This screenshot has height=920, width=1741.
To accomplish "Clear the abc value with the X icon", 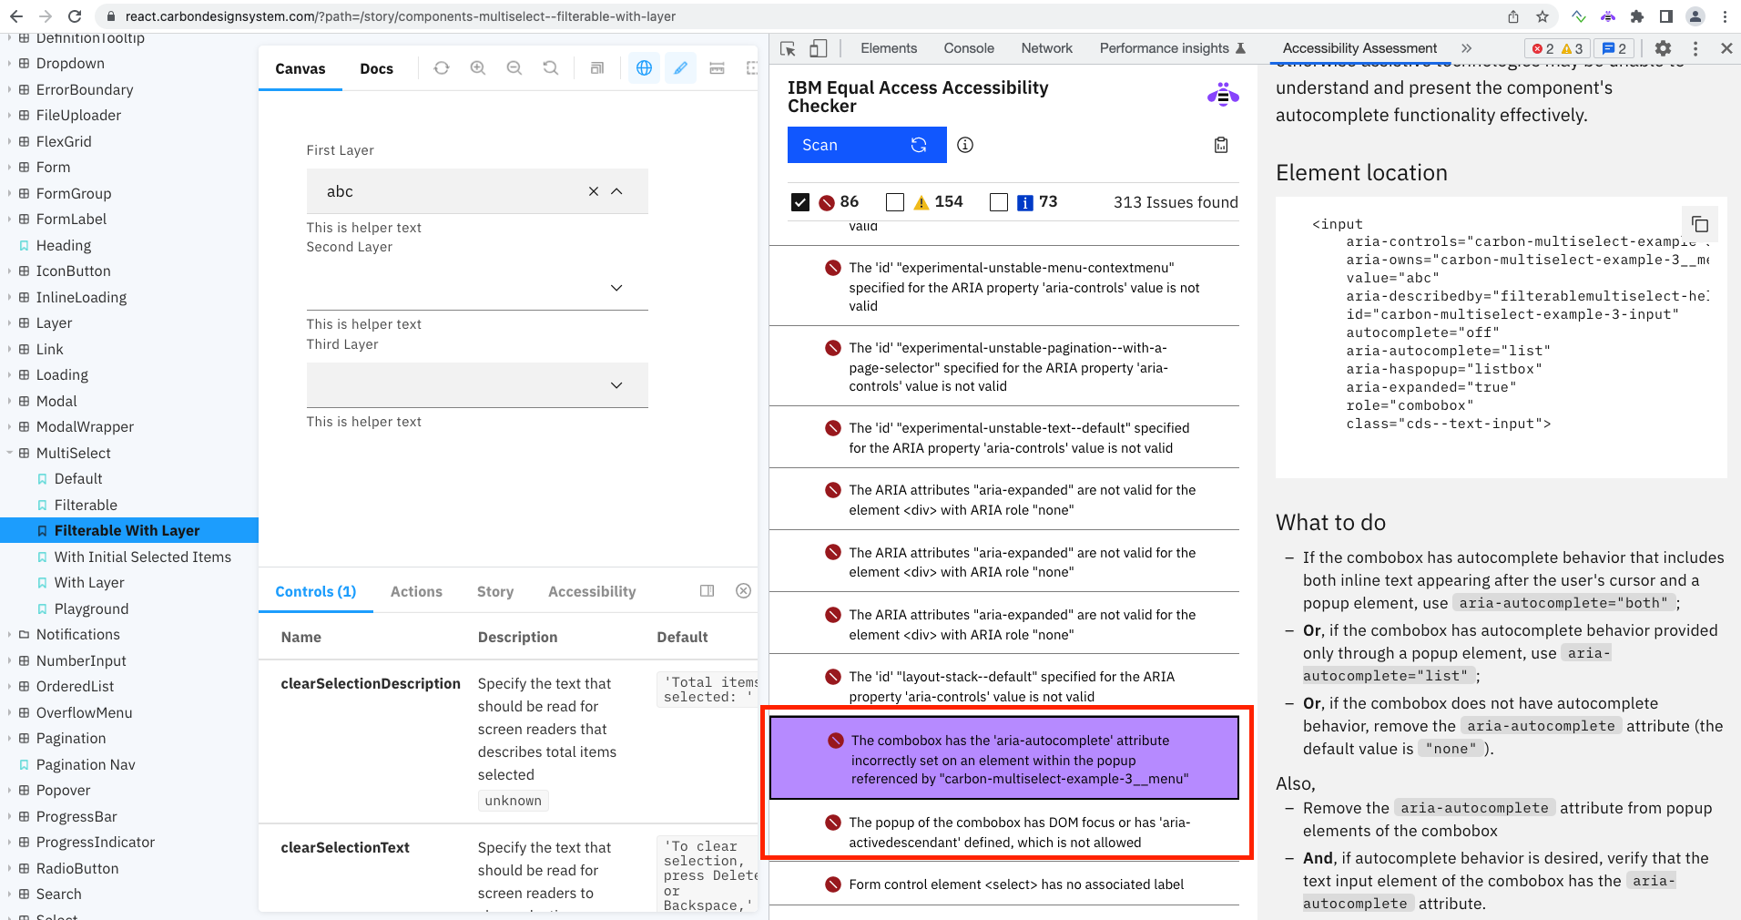I will [593, 191].
